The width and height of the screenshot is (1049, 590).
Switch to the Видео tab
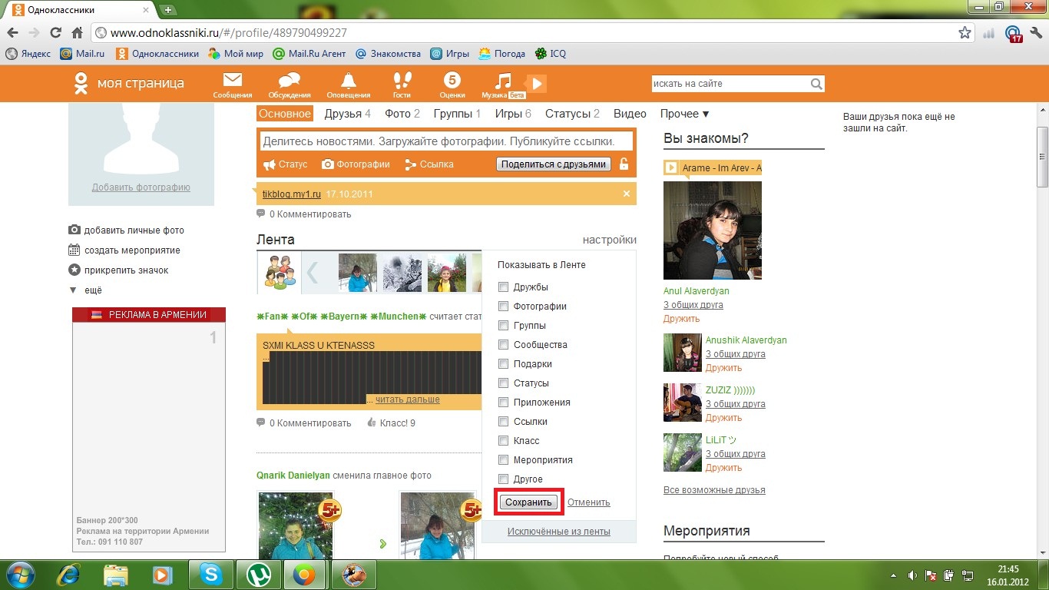(x=630, y=114)
